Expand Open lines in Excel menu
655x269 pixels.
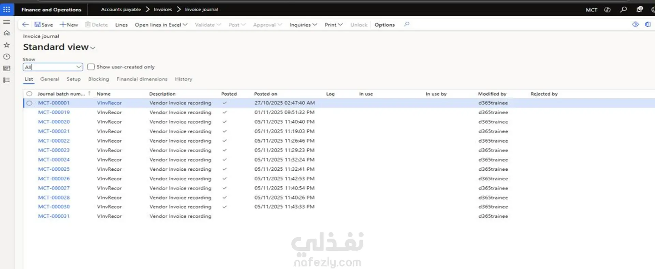point(161,25)
